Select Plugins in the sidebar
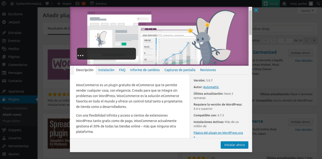This screenshot has width=322, height=159. point(19,100)
